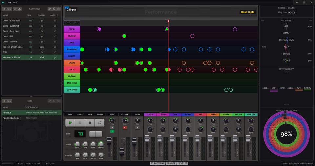Click the import pattern download icon

pos(15,9)
